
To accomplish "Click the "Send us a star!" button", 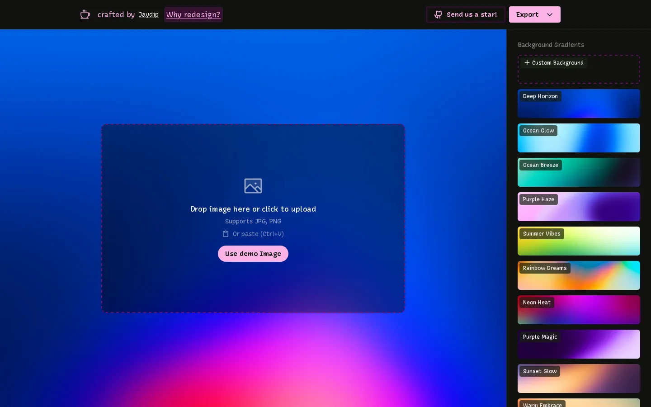I will [x=466, y=14].
